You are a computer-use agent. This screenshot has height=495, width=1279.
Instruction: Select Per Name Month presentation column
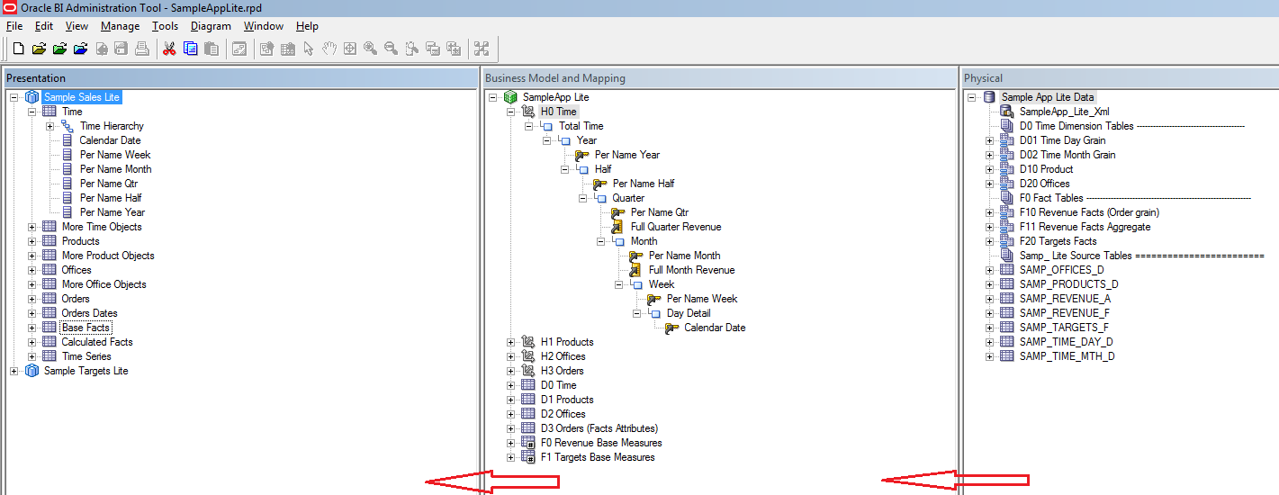pyautogui.click(x=115, y=169)
